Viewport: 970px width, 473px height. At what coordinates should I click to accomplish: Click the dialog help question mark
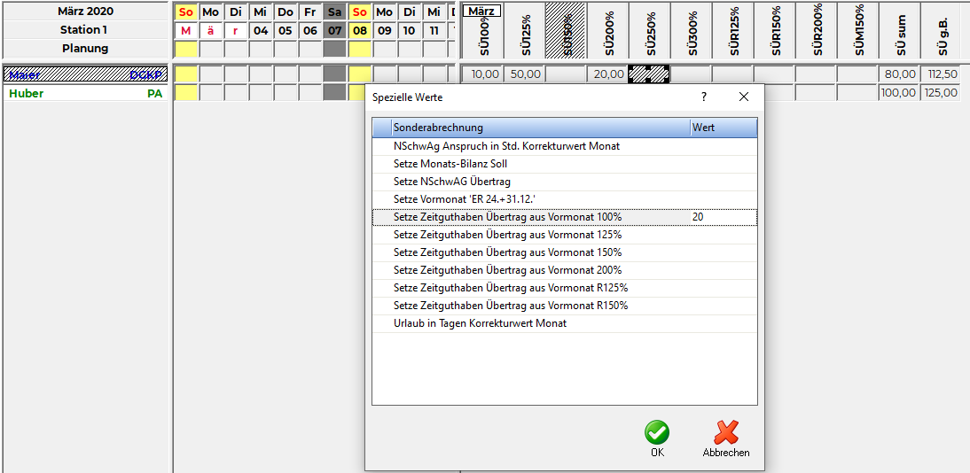tap(704, 97)
